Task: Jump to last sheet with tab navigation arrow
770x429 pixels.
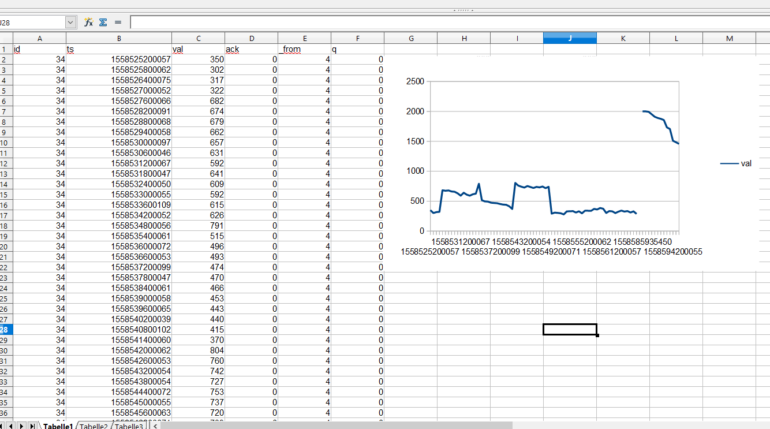Action: [32, 426]
